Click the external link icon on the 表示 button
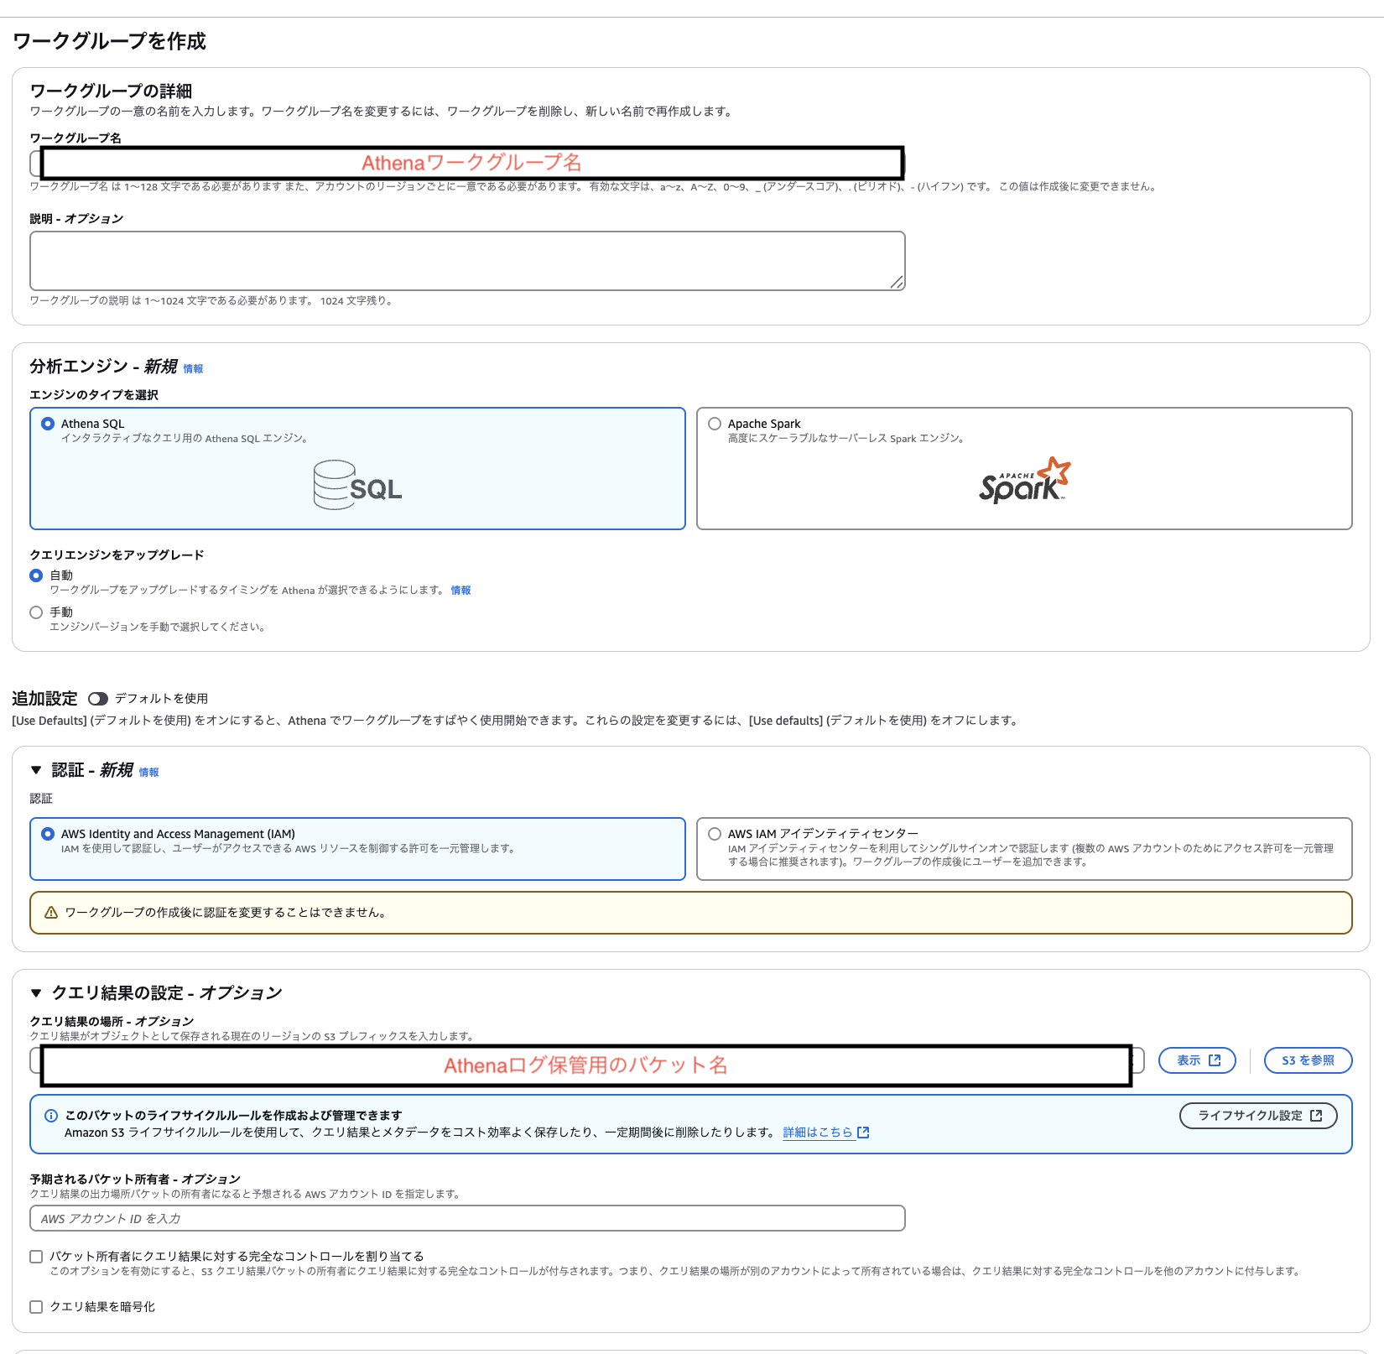Viewport: 1384px width, 1354px height. pyautogui.click(x=1215, y=1060)
